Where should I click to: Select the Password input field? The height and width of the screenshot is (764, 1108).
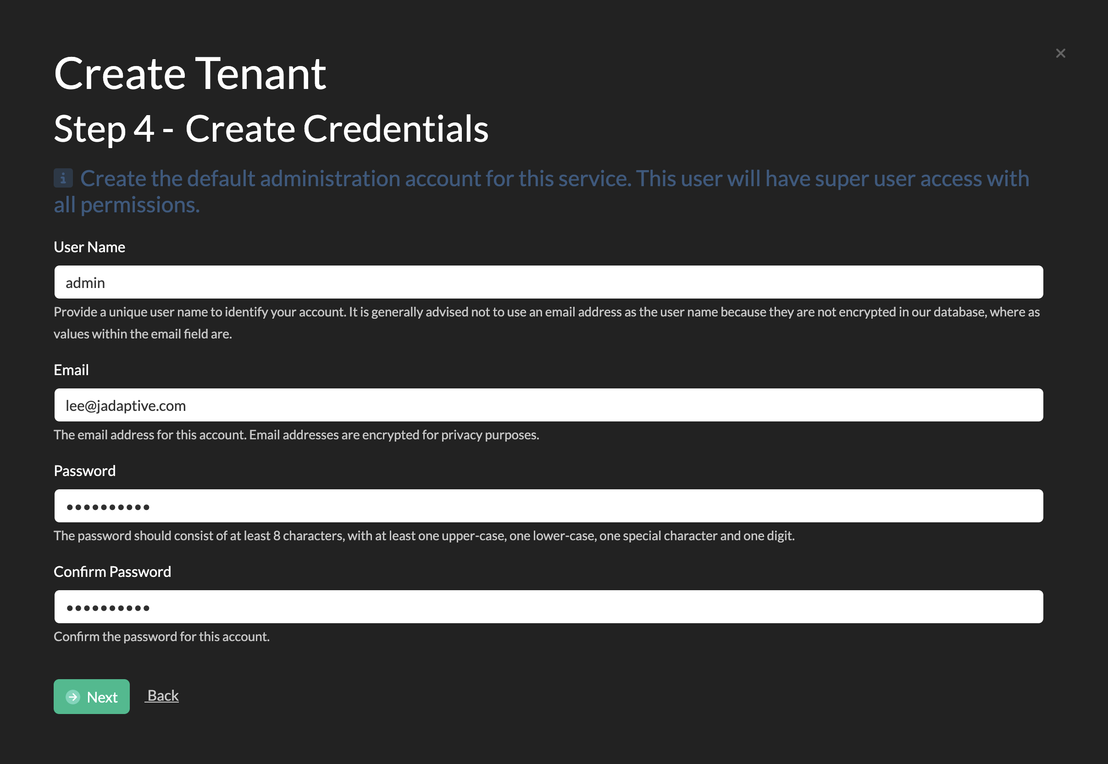(548, 506)
